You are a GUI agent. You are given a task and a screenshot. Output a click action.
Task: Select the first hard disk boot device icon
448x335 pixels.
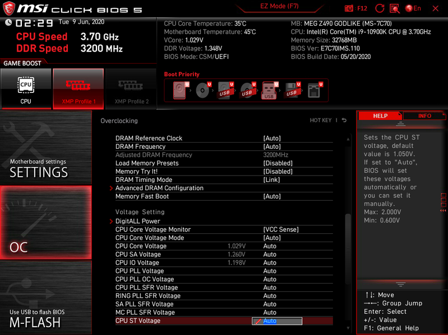181,90
